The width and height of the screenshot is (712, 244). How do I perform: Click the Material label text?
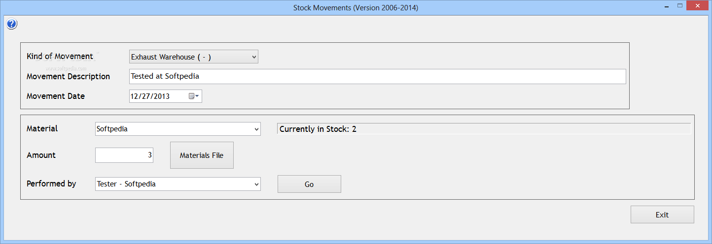click(x=42, y=128)
